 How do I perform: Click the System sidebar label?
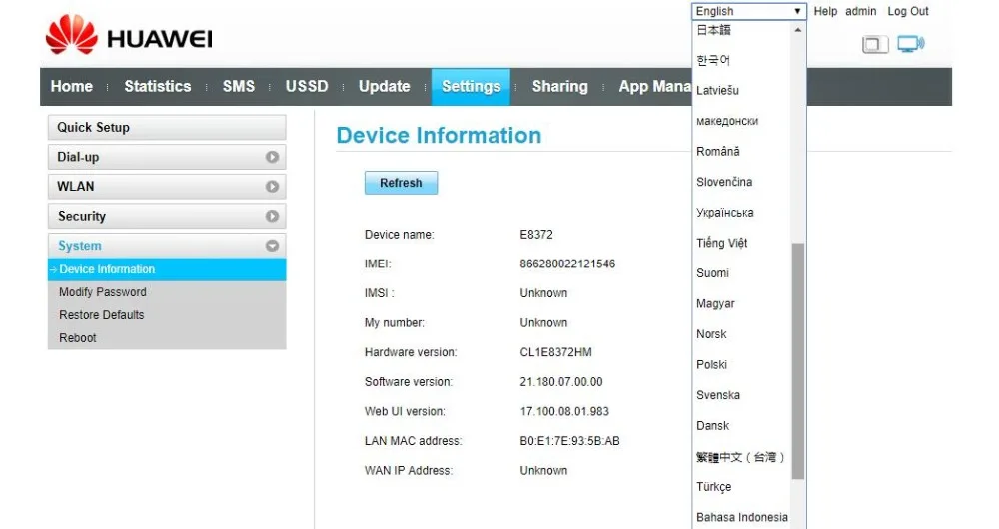tap(80, 246)
